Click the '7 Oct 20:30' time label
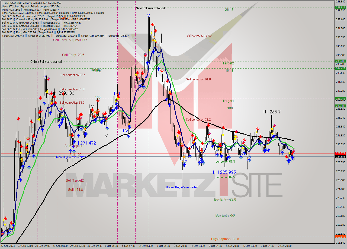This screenshot has width=347, height=249. tap(285, 246)
